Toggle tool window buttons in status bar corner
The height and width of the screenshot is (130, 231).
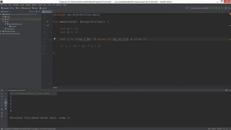[x=2, y=129]
